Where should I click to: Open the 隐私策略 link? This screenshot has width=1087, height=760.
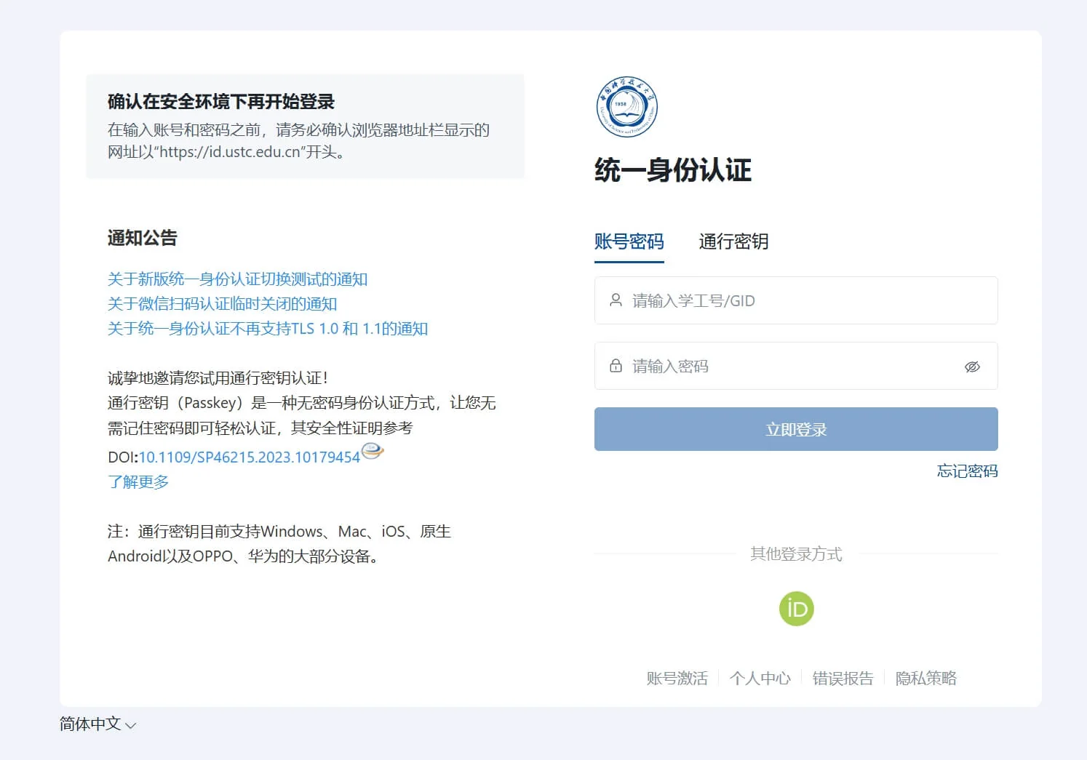pyautogui.click(x=925, y=679)
